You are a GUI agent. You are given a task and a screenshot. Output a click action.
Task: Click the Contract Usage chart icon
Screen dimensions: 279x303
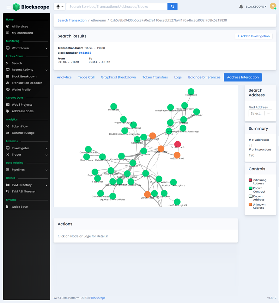tap(8, 133)
